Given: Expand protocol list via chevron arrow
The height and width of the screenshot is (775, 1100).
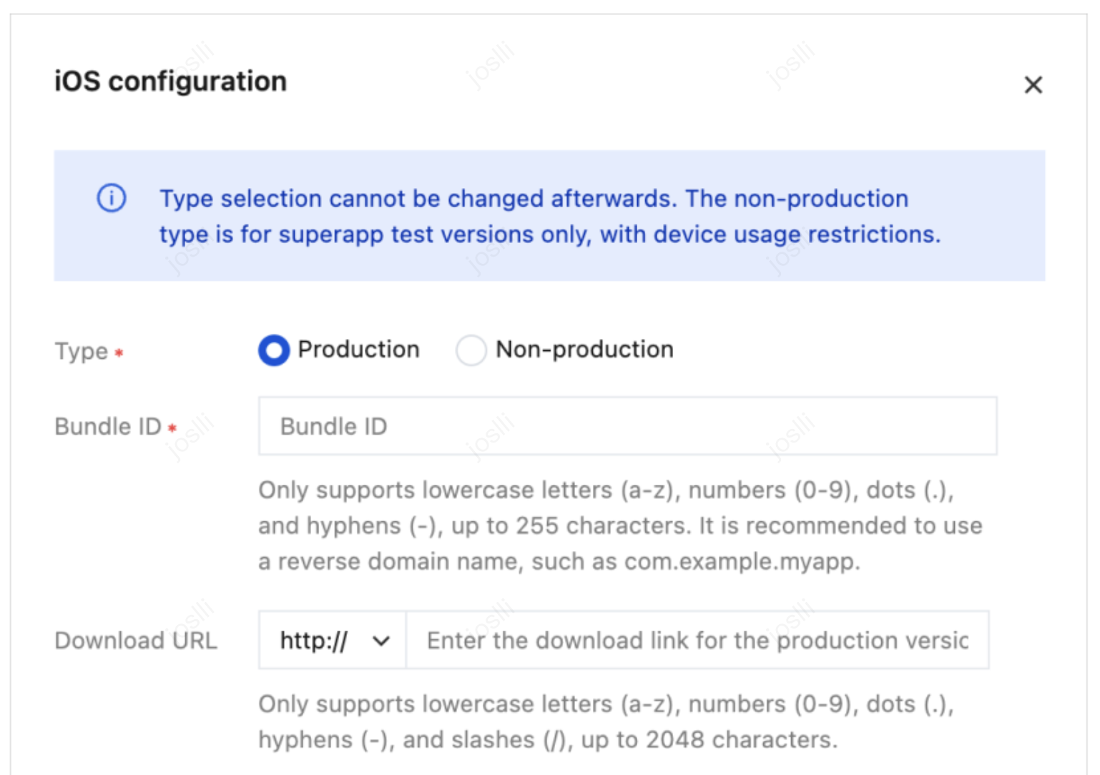Looking at the screenshot, I should 381,641.
